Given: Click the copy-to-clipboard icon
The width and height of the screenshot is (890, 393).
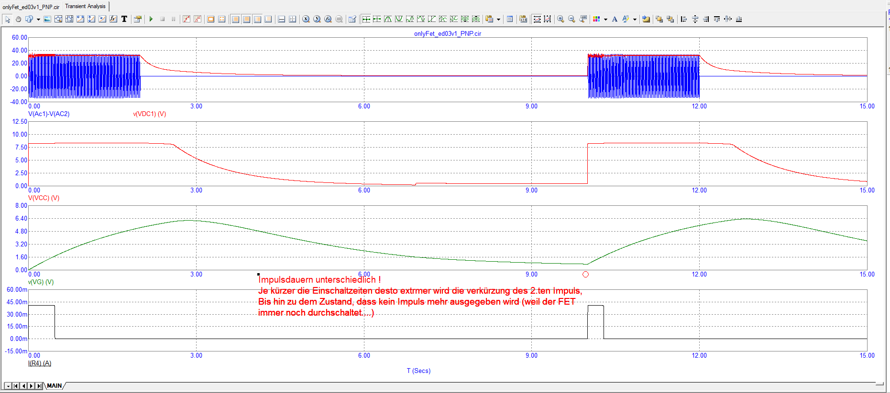Looking at the screenshot, I should [29, 19].
